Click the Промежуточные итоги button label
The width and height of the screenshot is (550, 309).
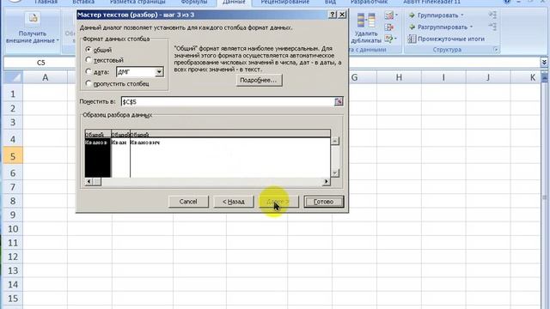(450, 39)
